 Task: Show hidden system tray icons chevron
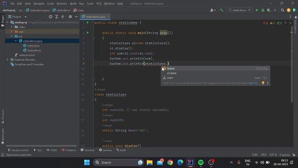point(231,162)
